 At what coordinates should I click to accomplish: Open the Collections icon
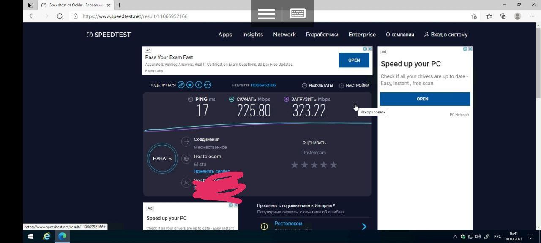(x=503, y=16)
